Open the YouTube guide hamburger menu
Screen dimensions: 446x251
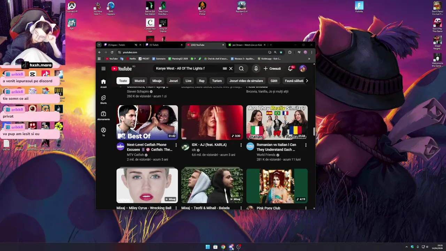coord(103,69)
